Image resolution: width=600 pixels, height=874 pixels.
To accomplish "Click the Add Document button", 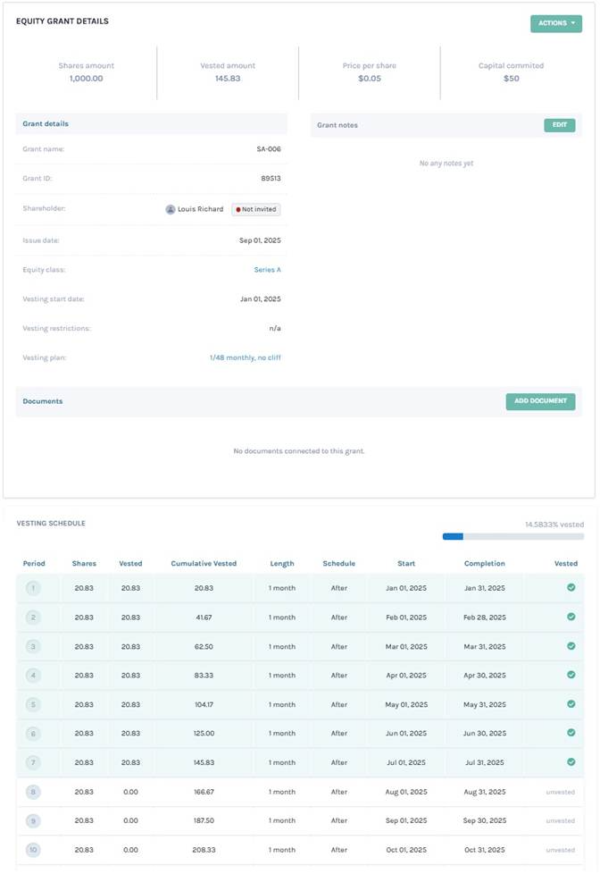I will [540, 401].
